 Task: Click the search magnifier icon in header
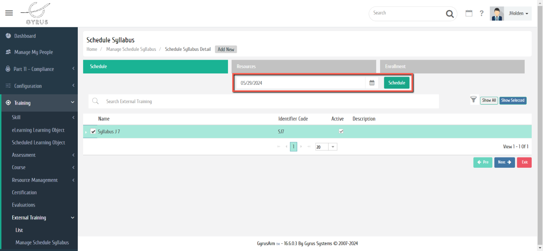pos(450,14)
